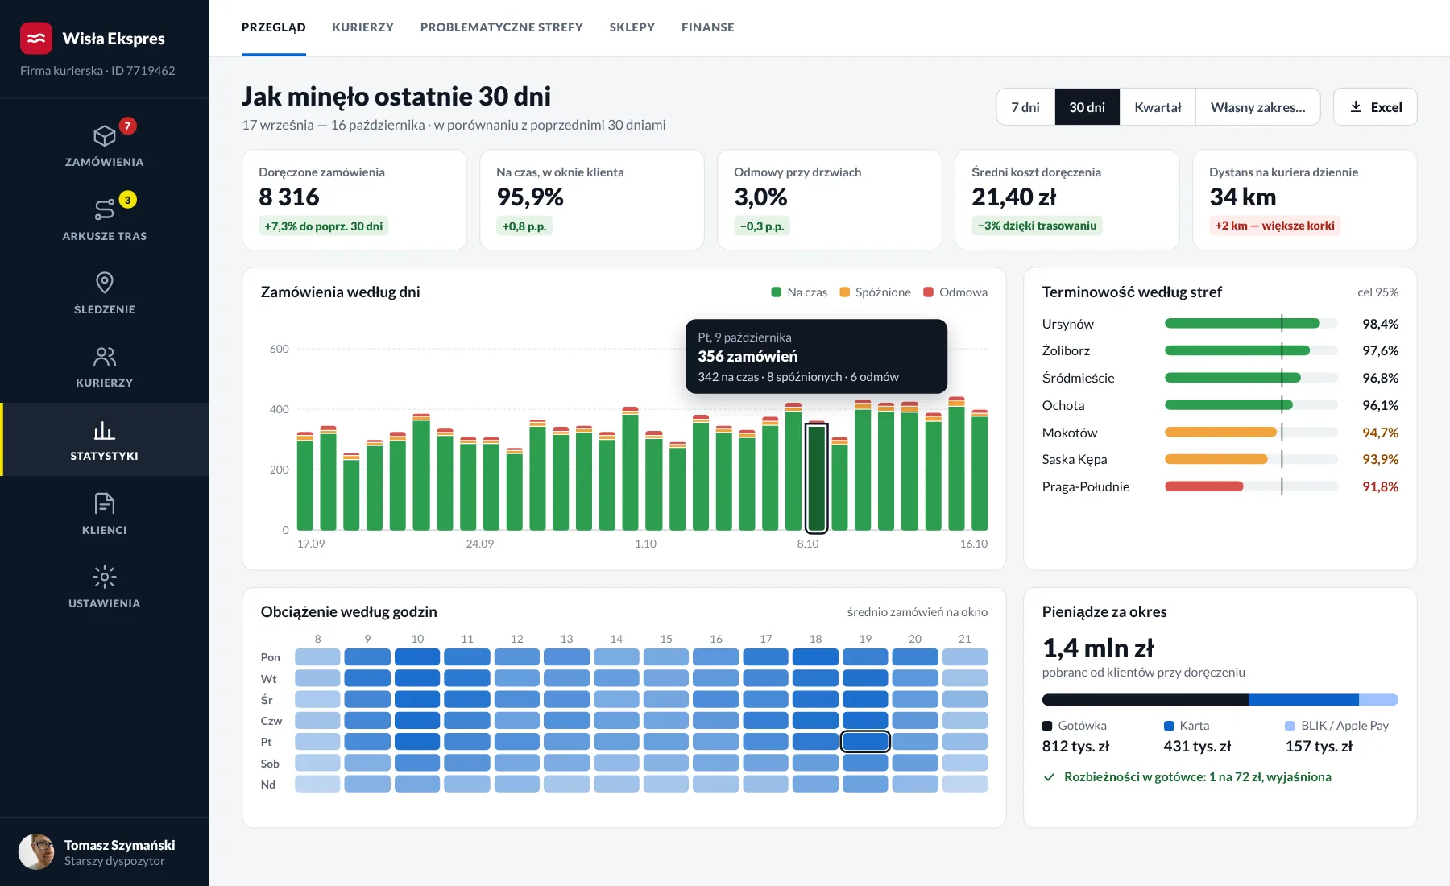Click the BLIK / Apple Pay swatch
This screenshot has height=886, width=1450.
pos(1290,726)
